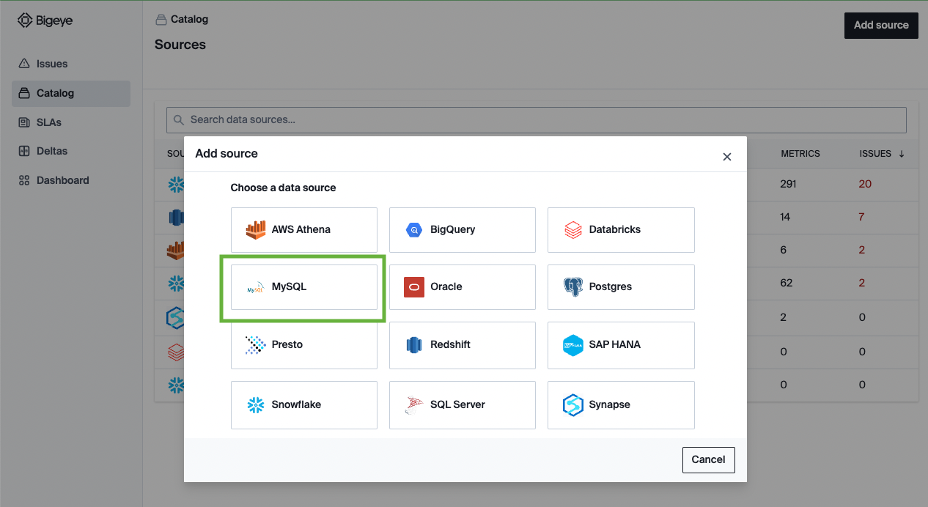Click the metrics value 6
The width and height of the screenshot is (928, 507).
(784, 250)
